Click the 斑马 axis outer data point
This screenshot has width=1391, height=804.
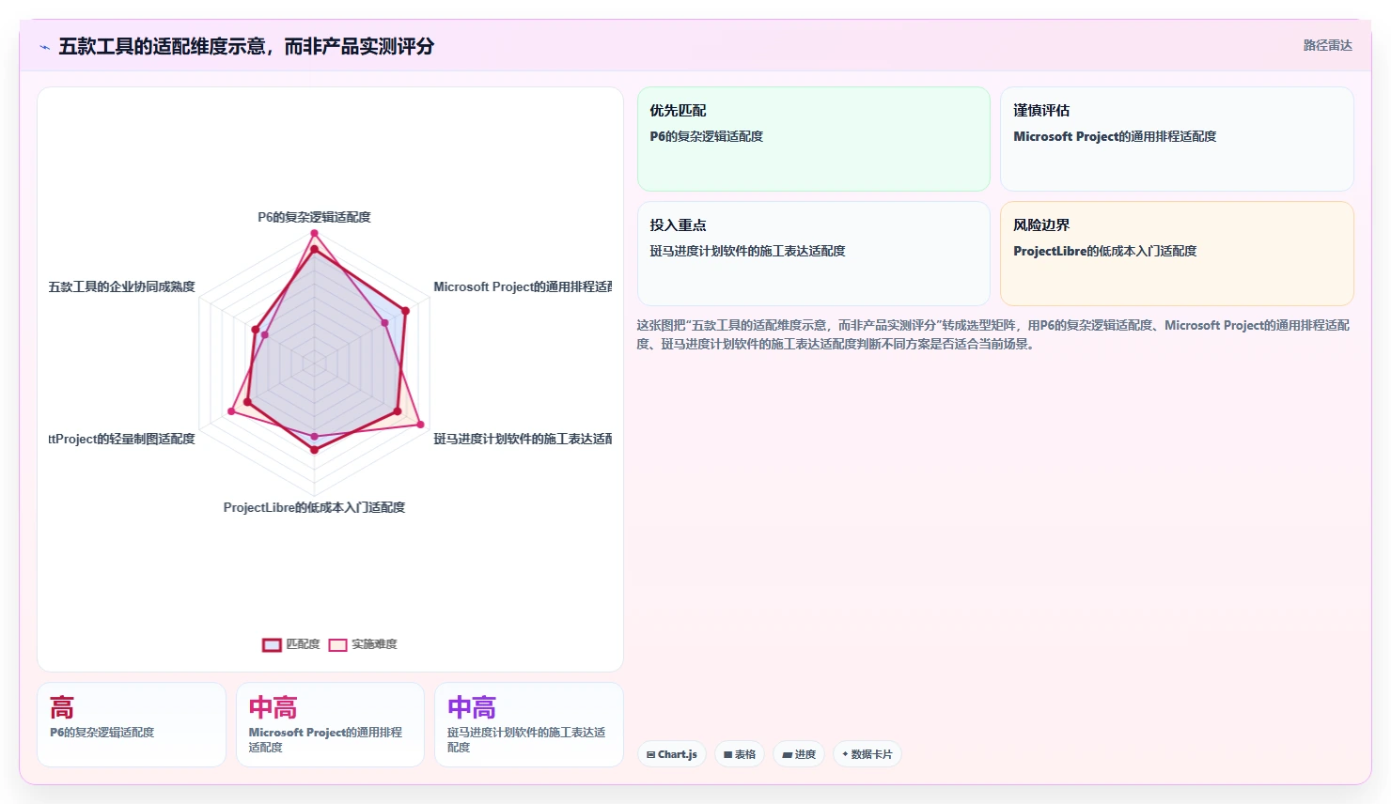(420, 425)
